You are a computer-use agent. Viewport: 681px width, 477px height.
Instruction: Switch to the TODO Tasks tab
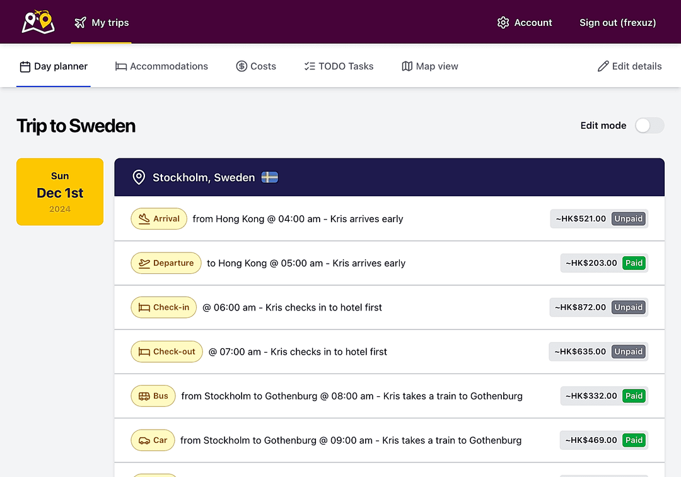coord(339,66)
